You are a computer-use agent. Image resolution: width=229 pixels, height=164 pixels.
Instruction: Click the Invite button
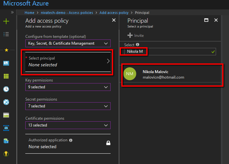(x=136, y=36)
